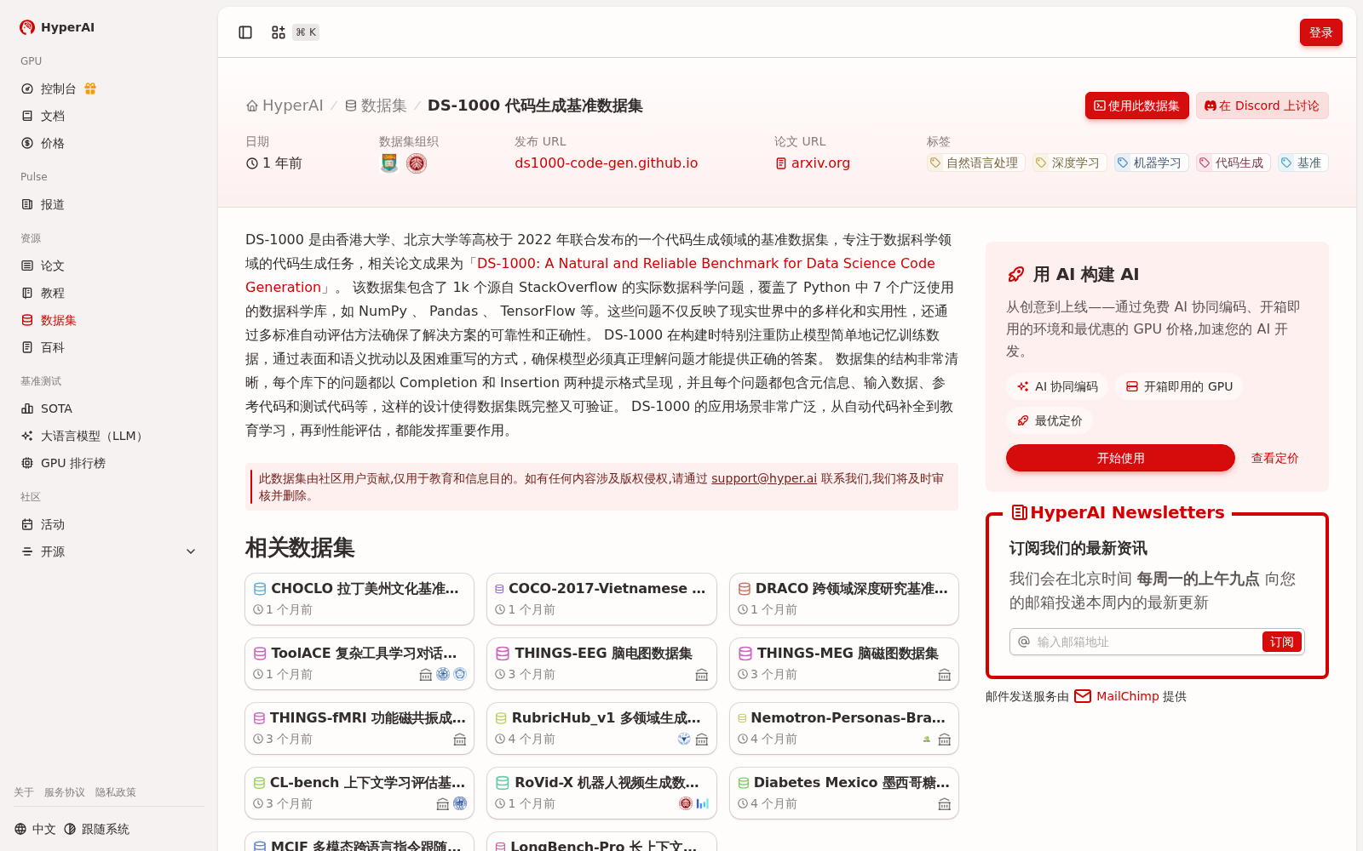The height and width of the screenshot is (851, 1363).
Task: Click first dataset organization logo
Action: [389, 163]
